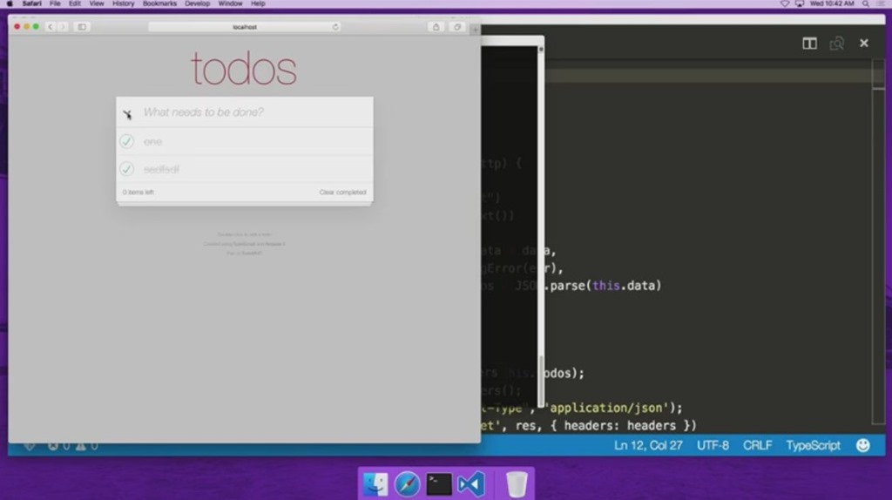
Task: Add a new Safari tab
Action: [x=475, y=29]
